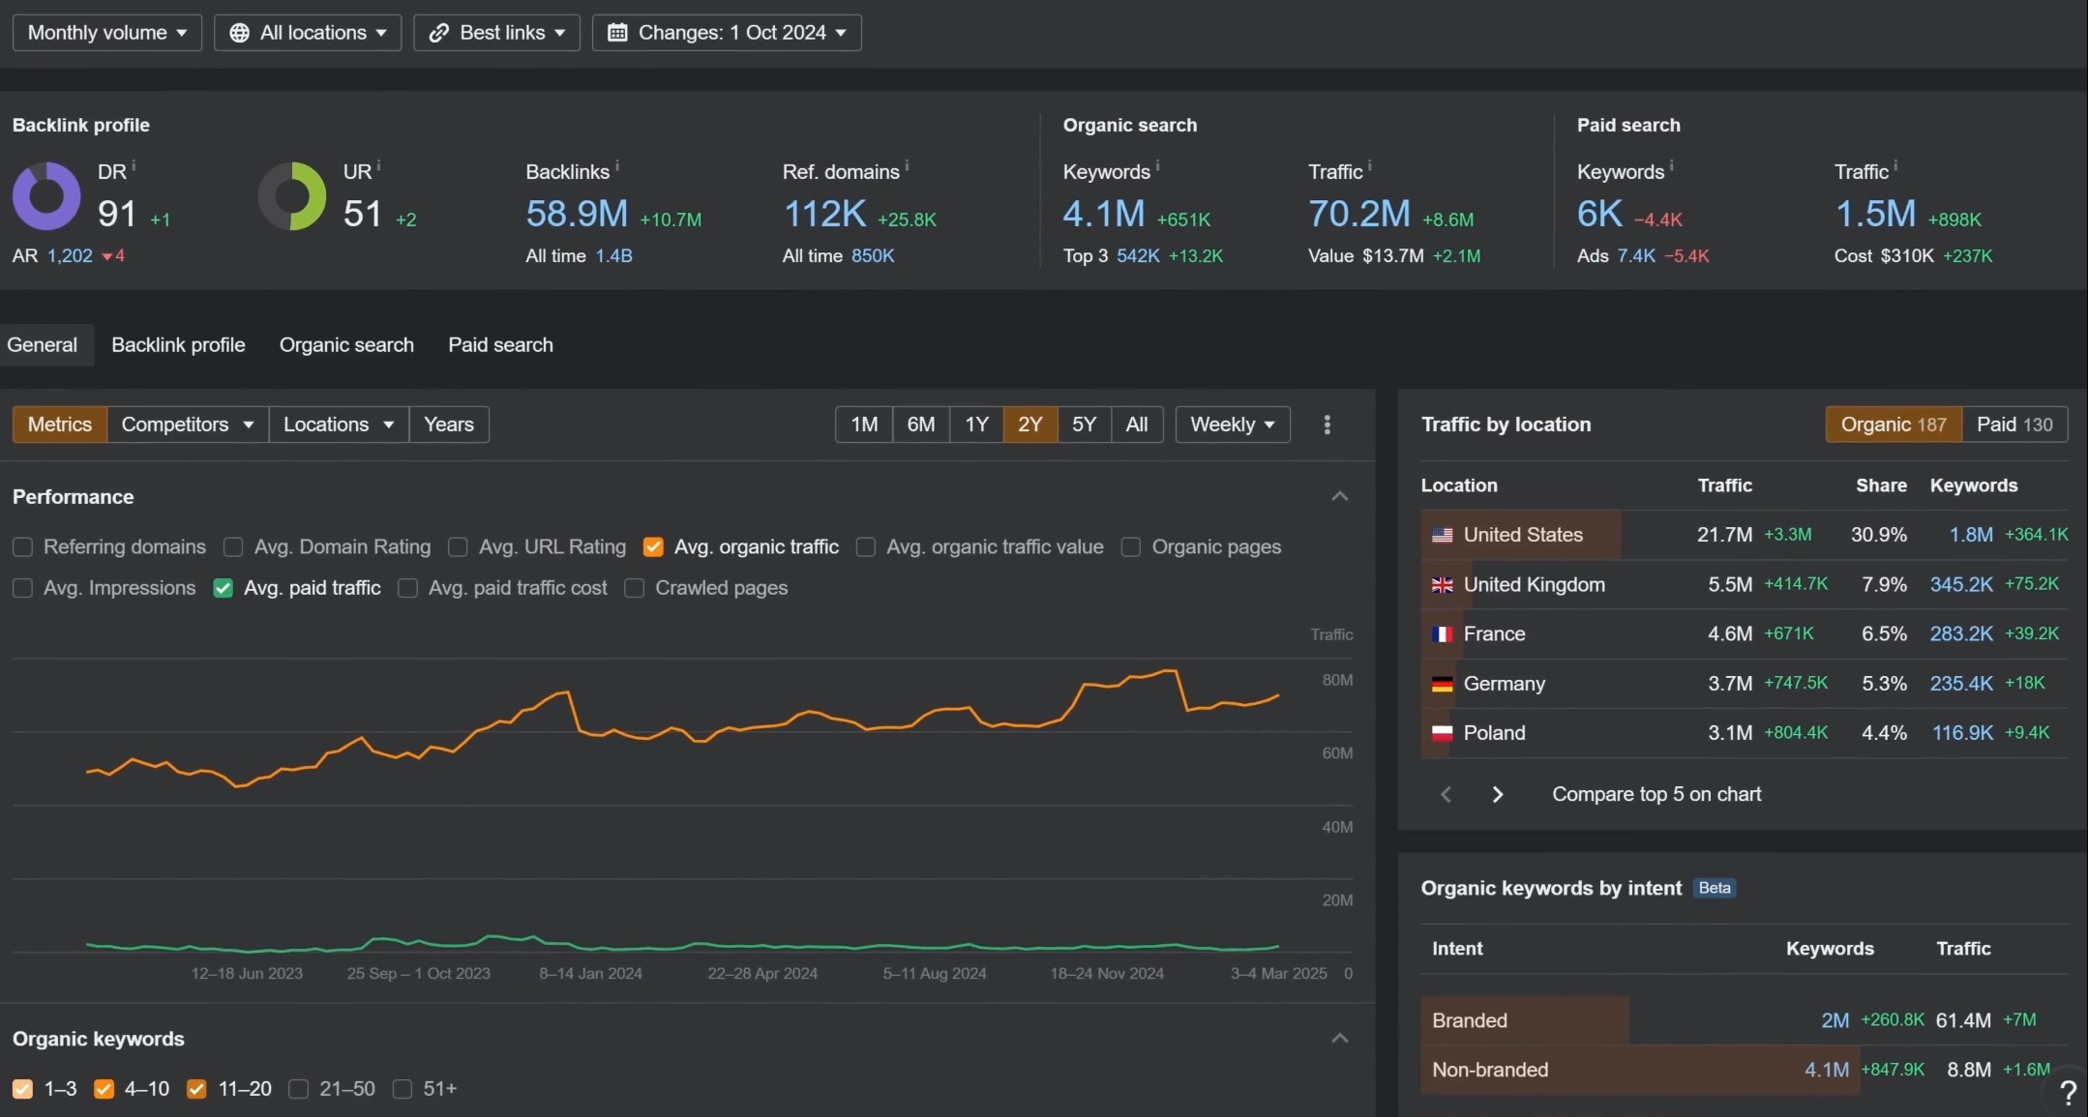Click the France flag icon
2088x1117 pixels.
pyautogui.click(x=1442, y=634)
